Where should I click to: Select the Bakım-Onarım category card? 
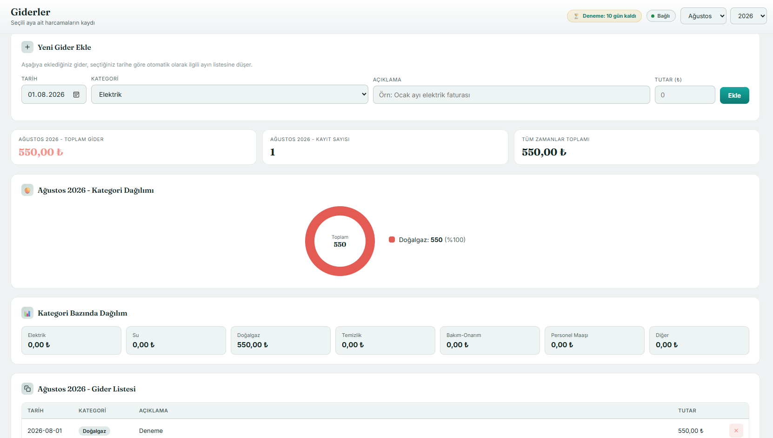[490, 340]
